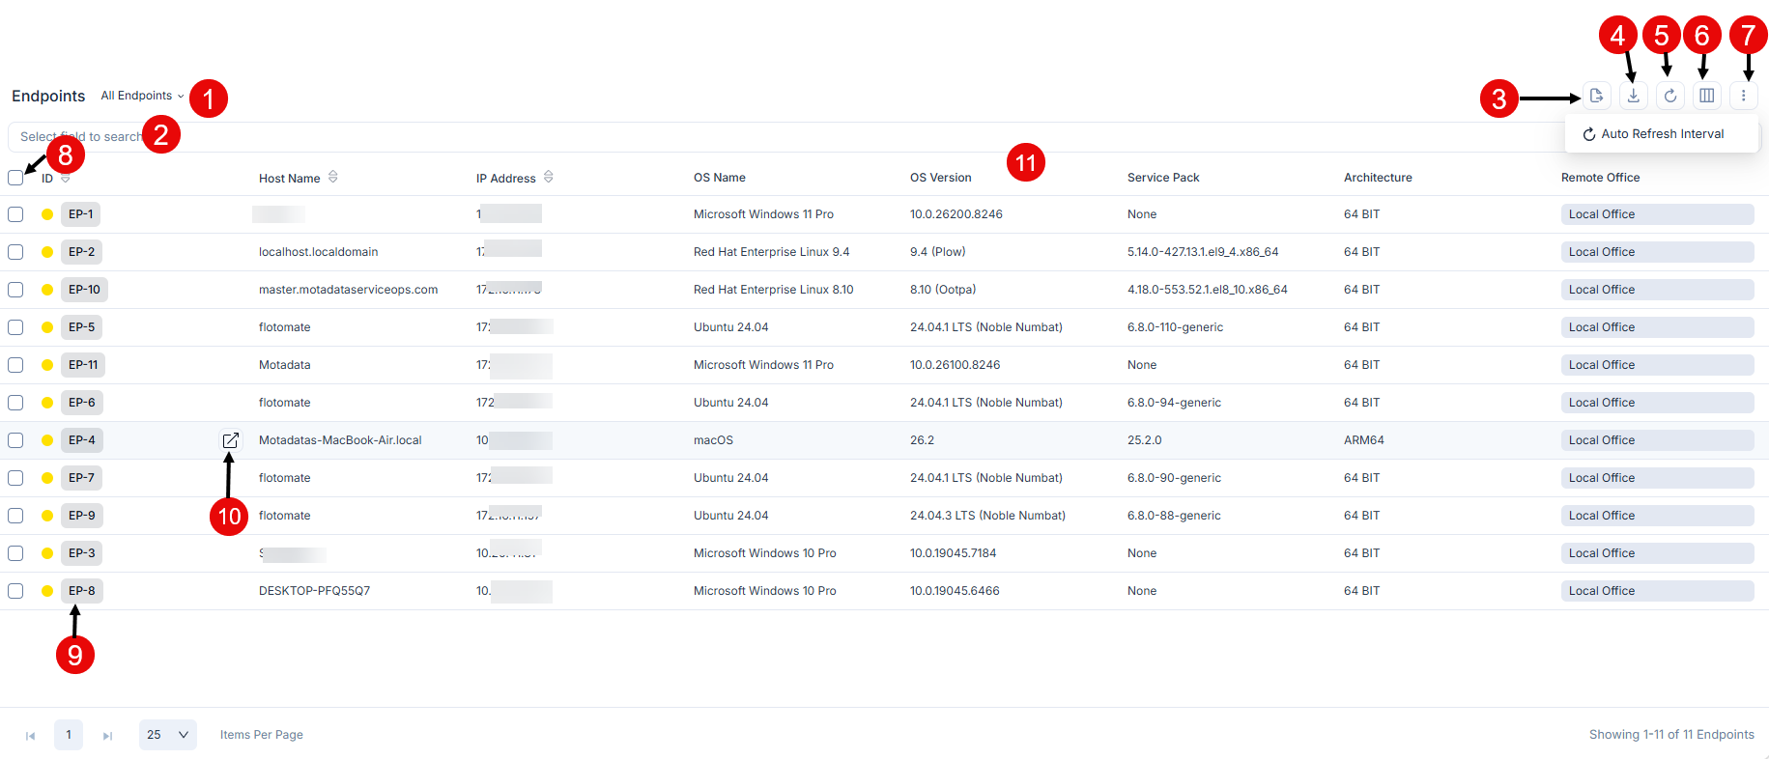
Task: Open endpoint EP-1 ID link
Action: coord(81,214)
